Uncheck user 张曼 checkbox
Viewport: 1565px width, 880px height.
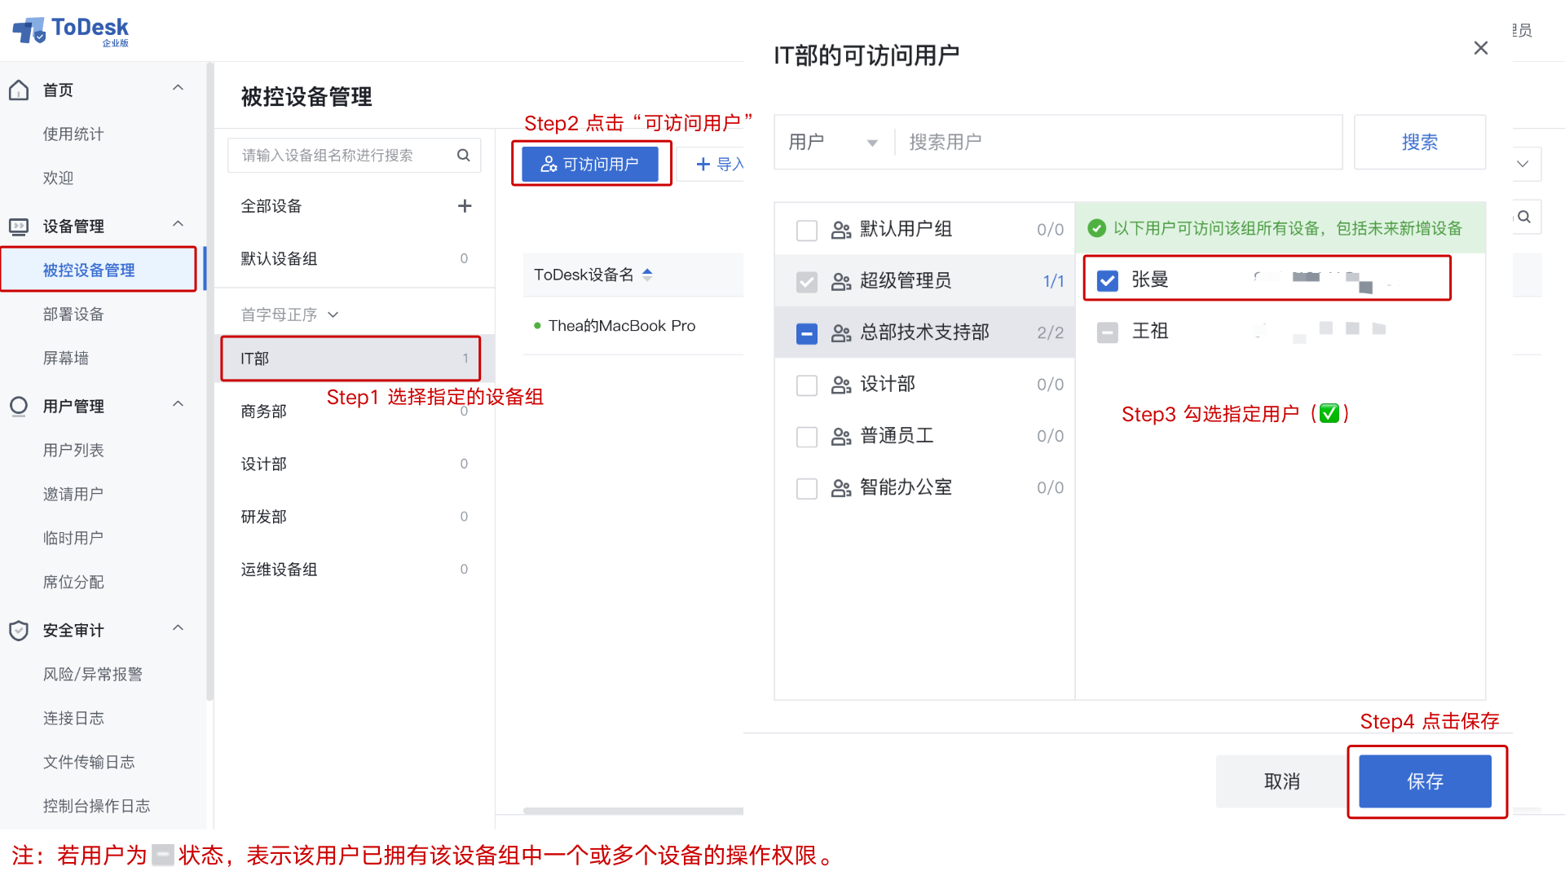pyautogui.click(x=1108, y=280)
